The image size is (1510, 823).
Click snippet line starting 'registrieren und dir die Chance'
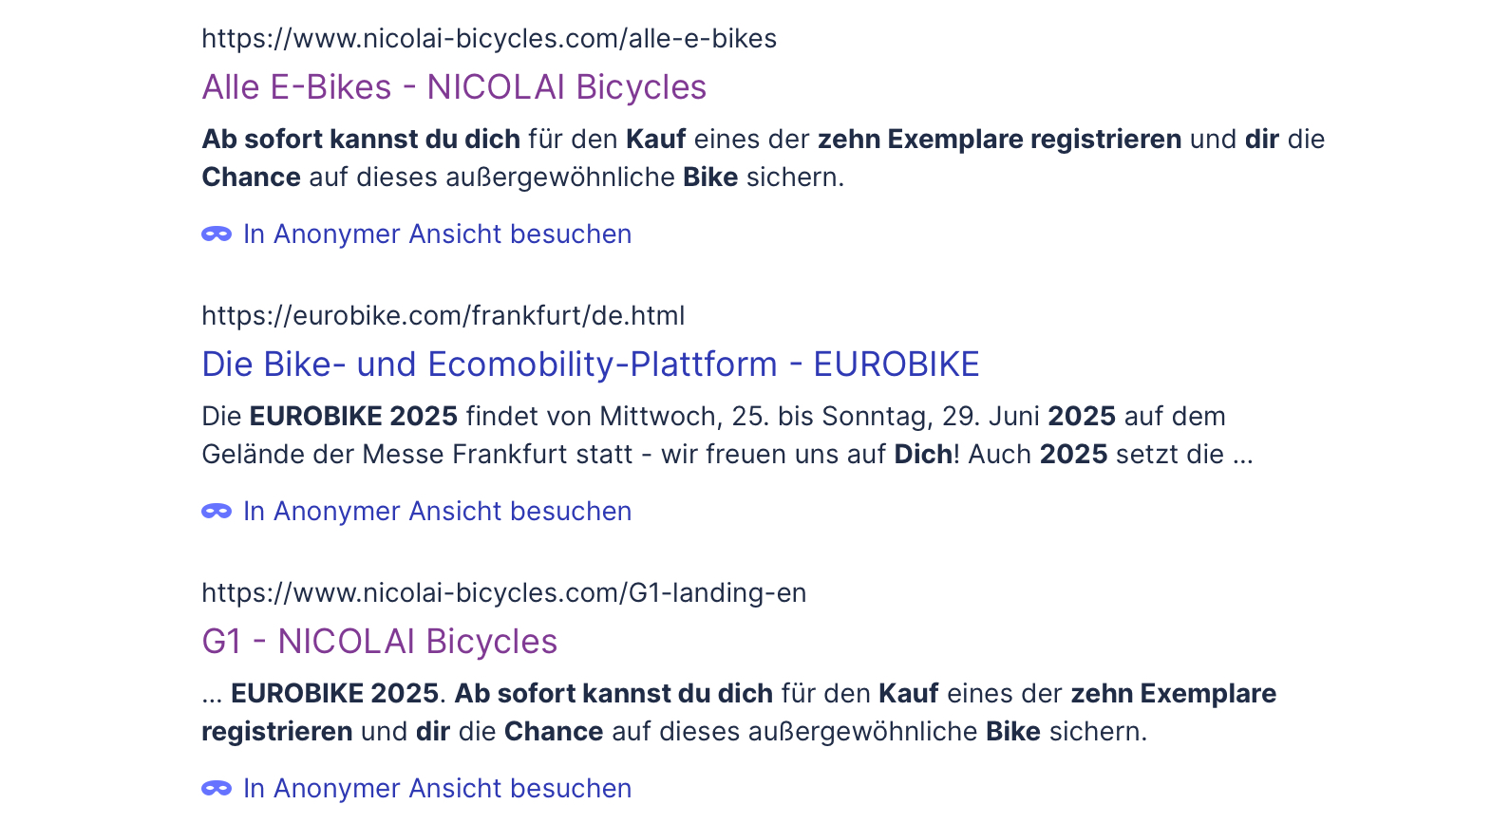coord(674,731)
